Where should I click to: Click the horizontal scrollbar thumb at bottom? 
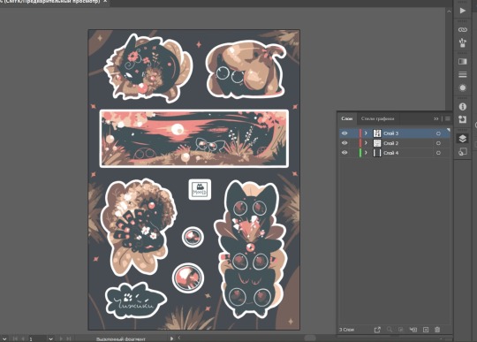point(310,338)
